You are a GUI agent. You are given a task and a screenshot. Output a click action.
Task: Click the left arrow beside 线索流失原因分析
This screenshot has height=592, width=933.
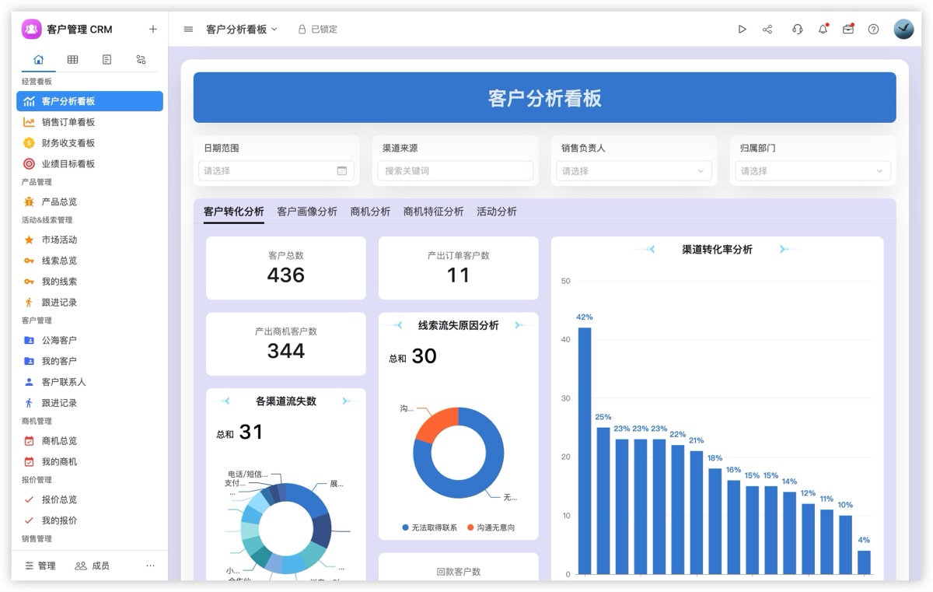point(393,325)
